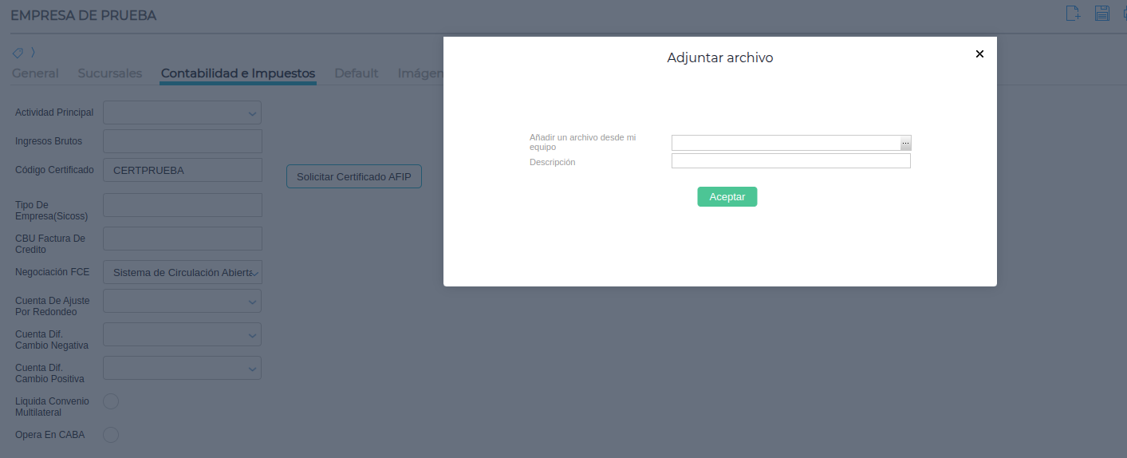Expand Cuenta Dif. Cambio Negativa dropdown
The width and height of the screenshot is (1127, 458).
pos(183,334)
